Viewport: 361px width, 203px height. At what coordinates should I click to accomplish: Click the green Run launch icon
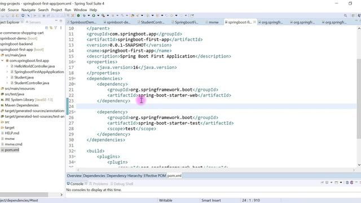[x=94, y=15]
